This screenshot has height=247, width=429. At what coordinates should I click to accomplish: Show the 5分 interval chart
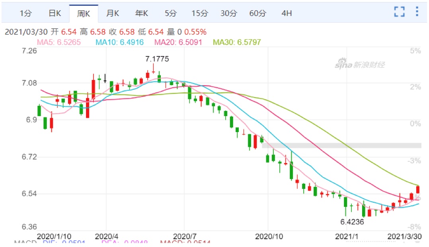[170, 14]
